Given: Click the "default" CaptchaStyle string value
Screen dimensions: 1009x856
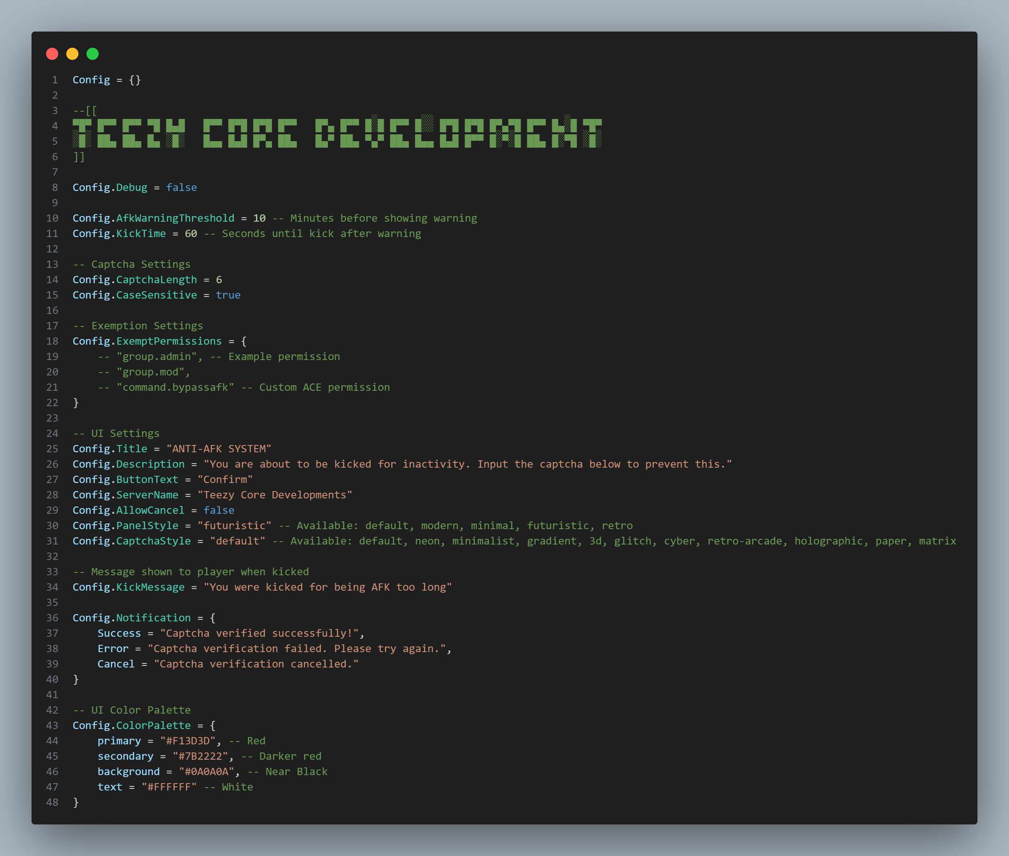Looking at the screenshot, I should coord(238,540).
